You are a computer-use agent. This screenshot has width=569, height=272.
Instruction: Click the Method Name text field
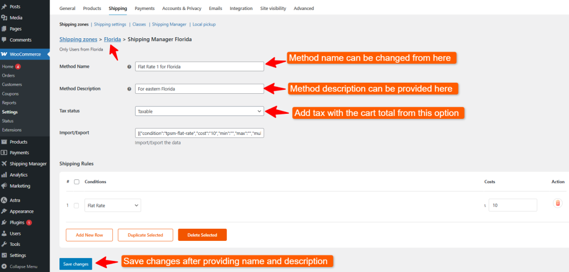click(199, 67)
